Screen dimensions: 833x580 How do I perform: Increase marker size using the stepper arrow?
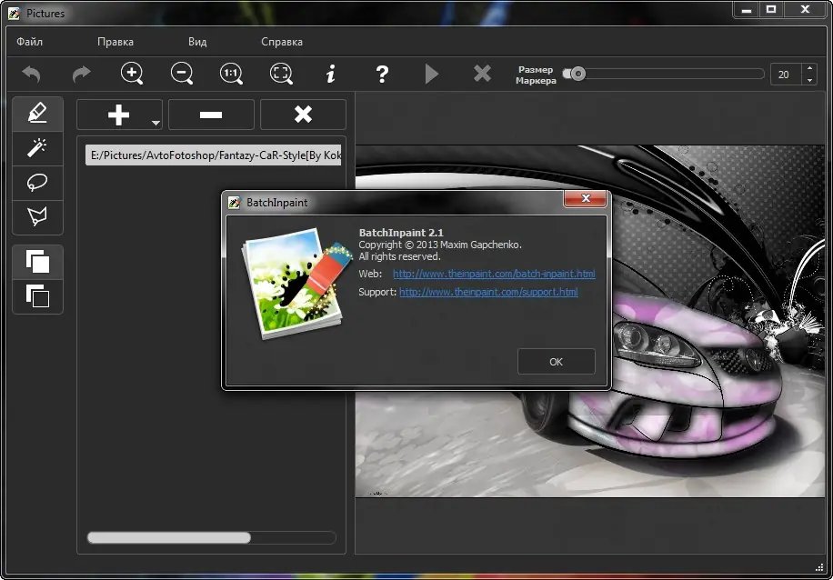808,68
